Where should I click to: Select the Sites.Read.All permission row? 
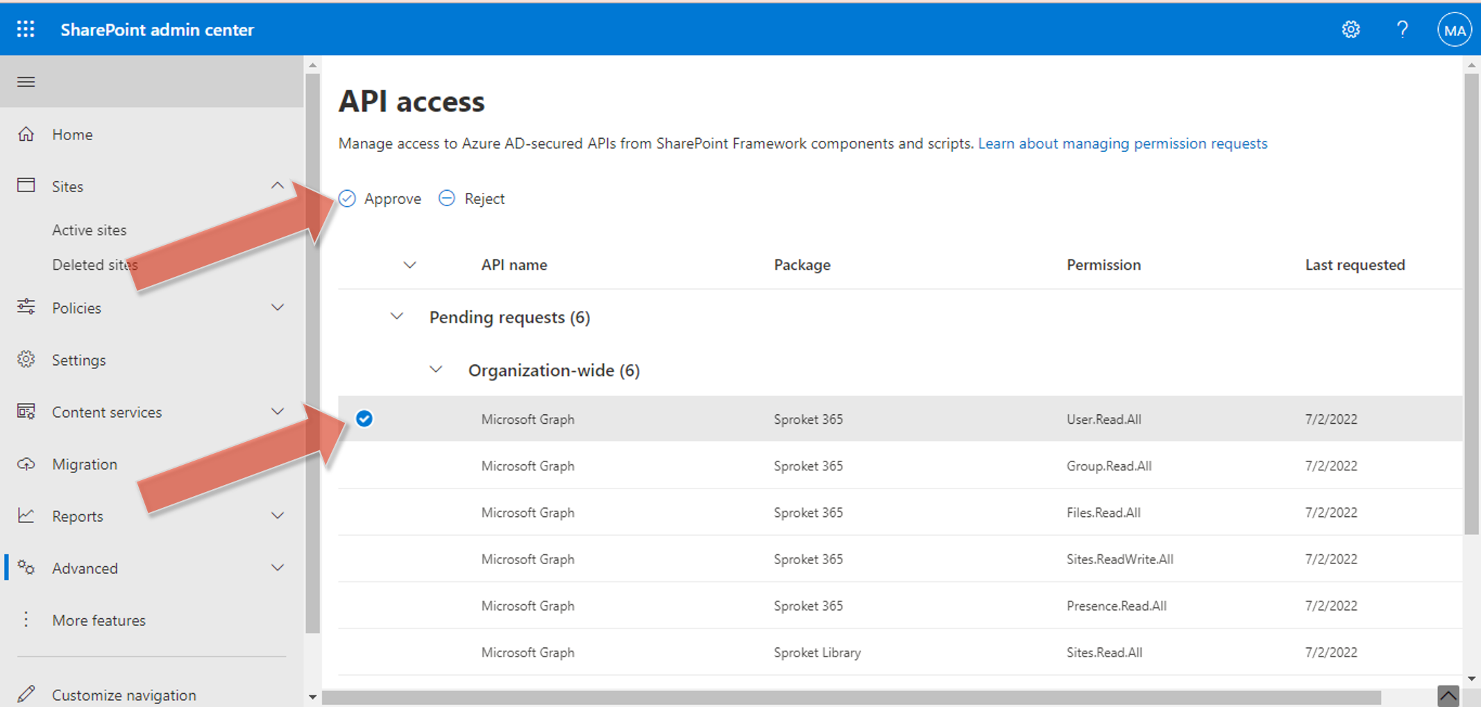tap(900, 652)
